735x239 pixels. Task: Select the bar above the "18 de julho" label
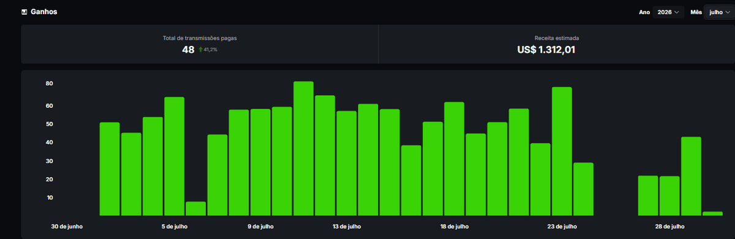[454, 159]
